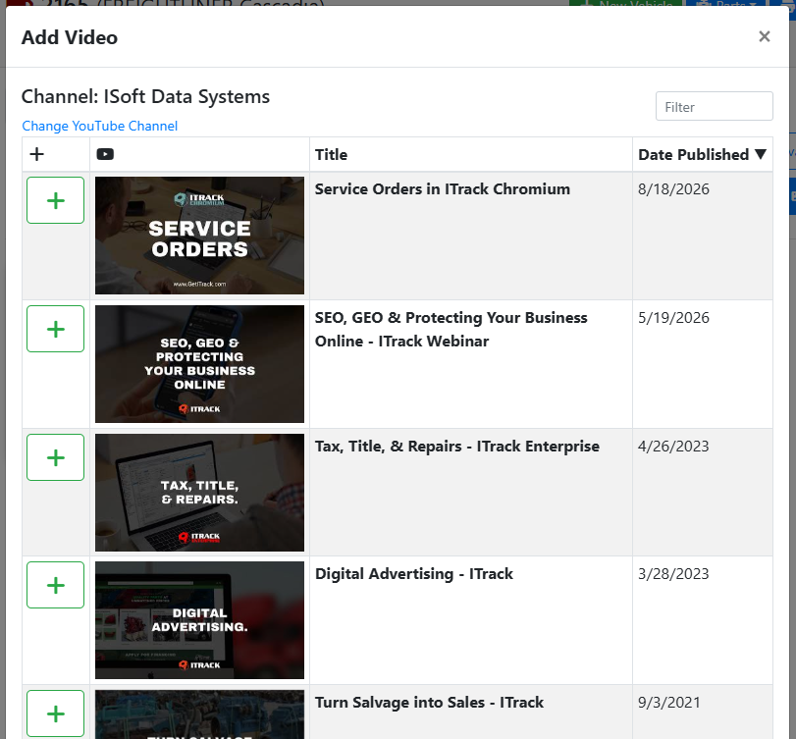Screen dimensions: 796x739
Task: Focus the Filter input field
Action: tap(715, 106)
